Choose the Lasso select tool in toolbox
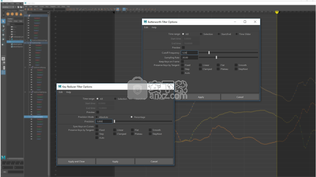 [3, 26]
